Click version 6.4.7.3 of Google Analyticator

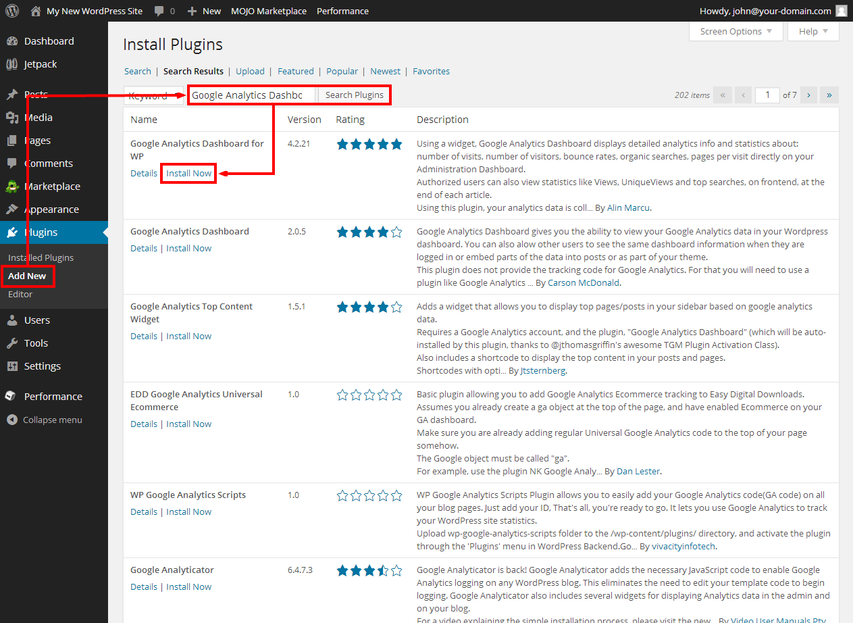pyautogui.click(x=301, y=570)
